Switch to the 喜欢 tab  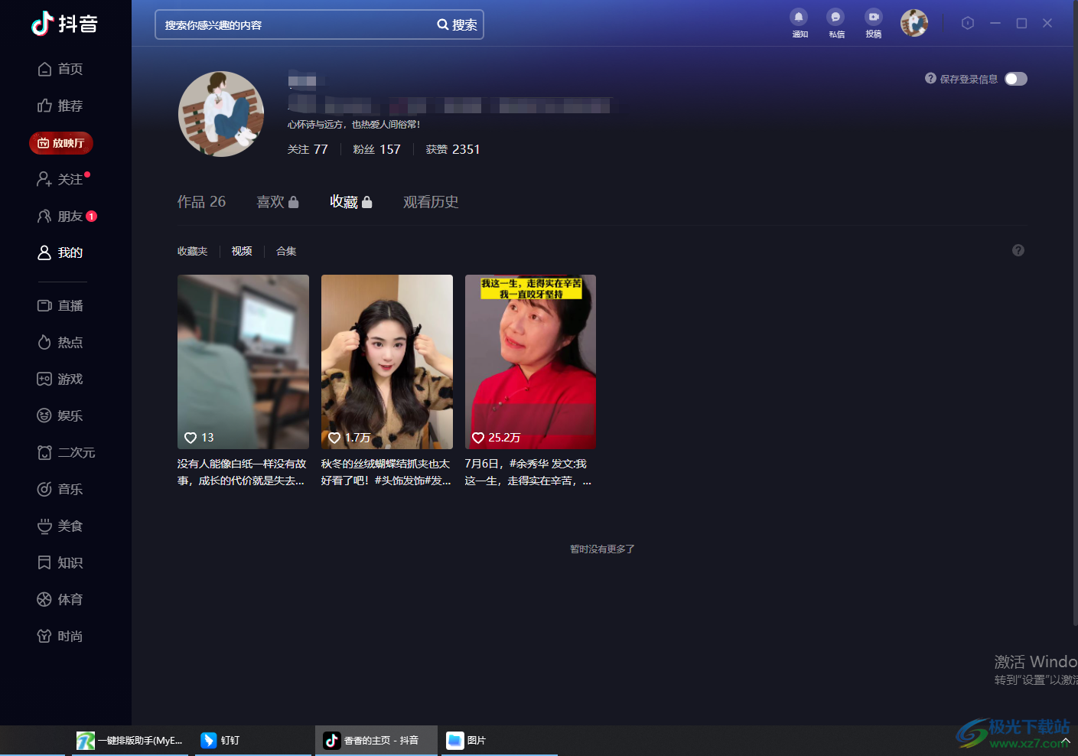272,201
